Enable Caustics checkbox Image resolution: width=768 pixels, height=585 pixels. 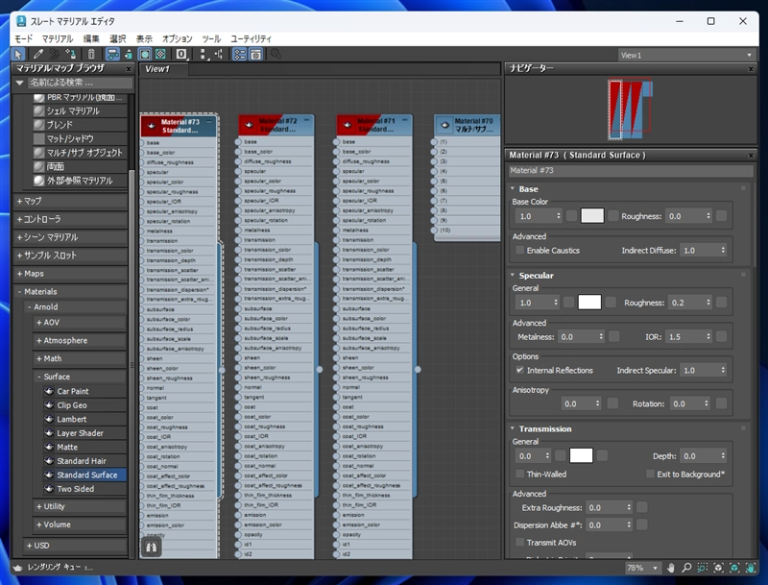520,251
